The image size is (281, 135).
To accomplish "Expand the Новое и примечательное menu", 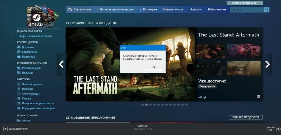I will coord(117,10).
